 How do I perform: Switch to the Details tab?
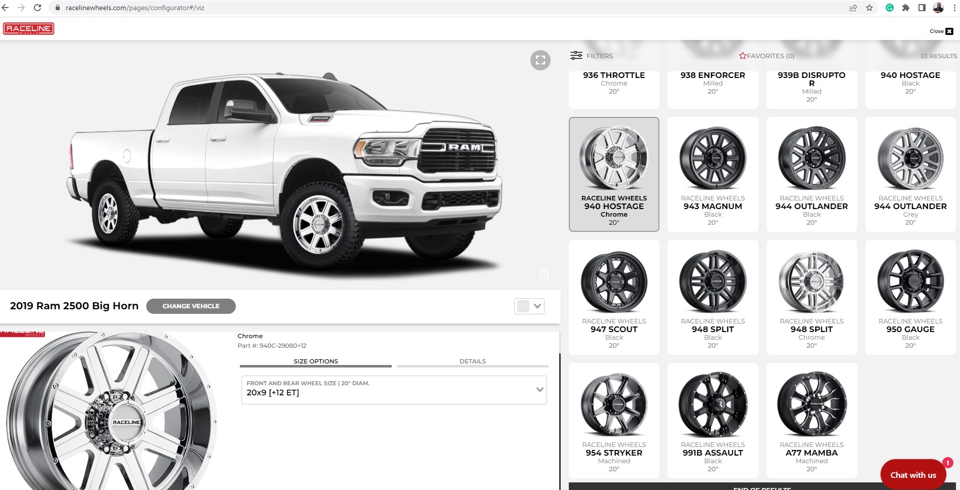(x=473, y=361)
